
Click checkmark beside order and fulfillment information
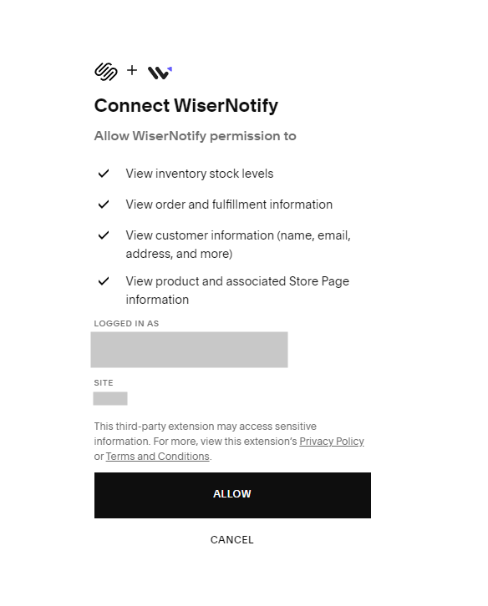(x=104, y=205)
